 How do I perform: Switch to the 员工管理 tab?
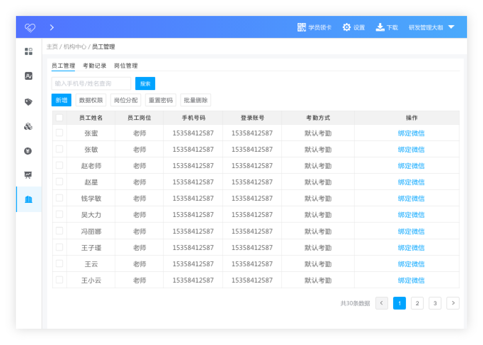pos(63,66)
